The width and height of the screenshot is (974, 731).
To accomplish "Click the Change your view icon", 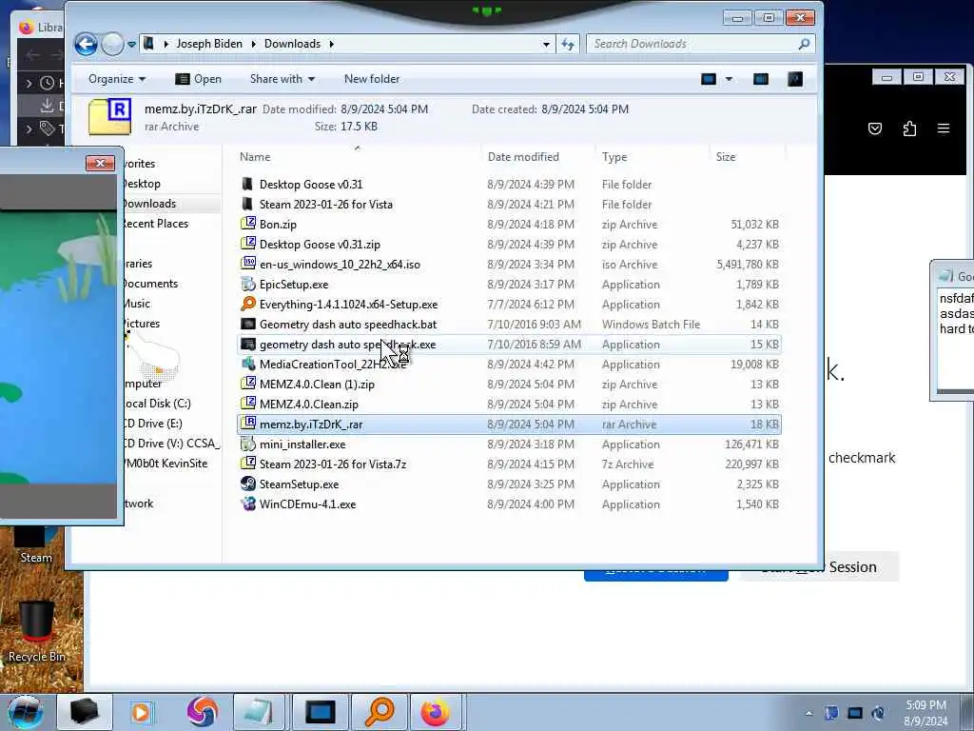I will 708,79.
